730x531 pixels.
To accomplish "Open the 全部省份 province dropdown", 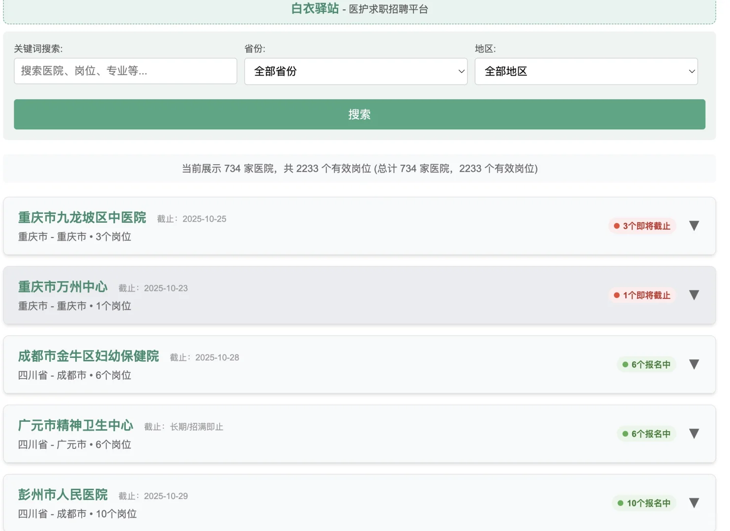I will [355, 71].
